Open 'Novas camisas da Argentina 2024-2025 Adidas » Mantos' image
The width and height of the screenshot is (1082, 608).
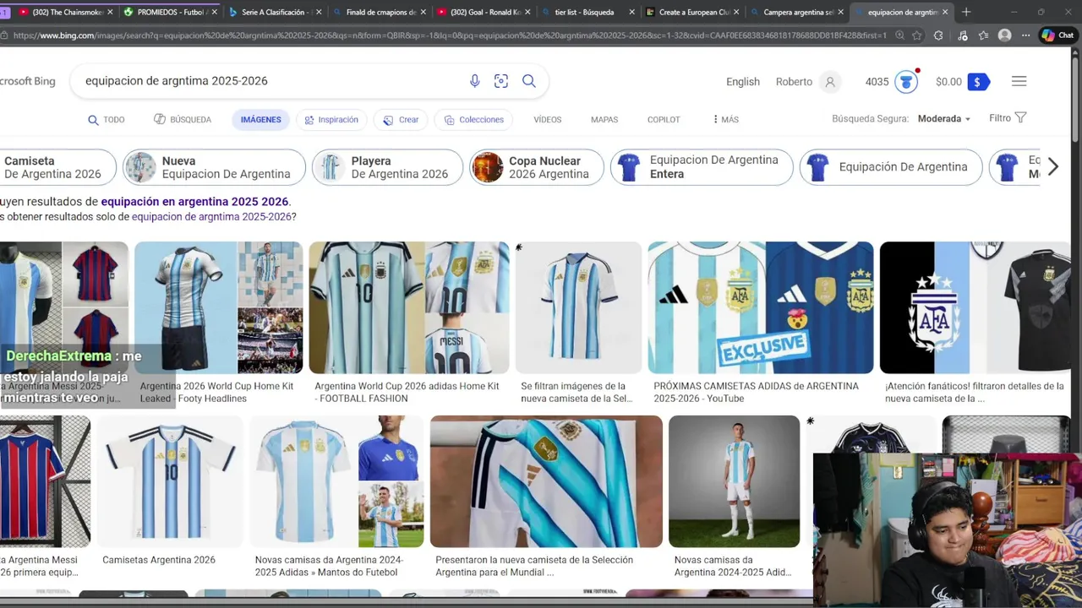[x=336, y=481]
